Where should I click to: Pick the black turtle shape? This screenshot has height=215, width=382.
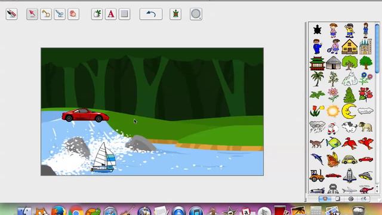(x=317, y=30)
